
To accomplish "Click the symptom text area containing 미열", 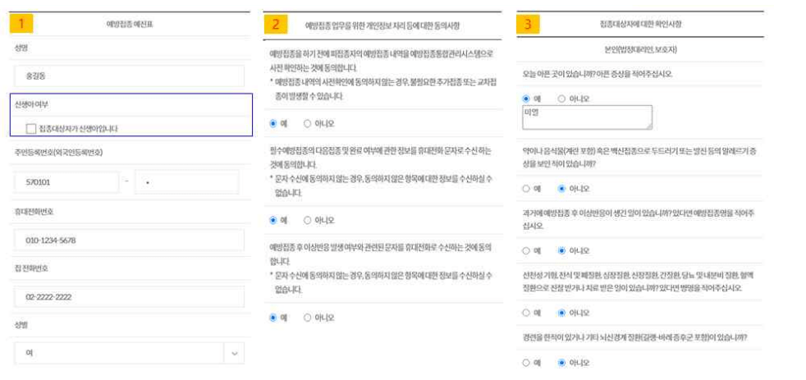I will coord(587,117).
